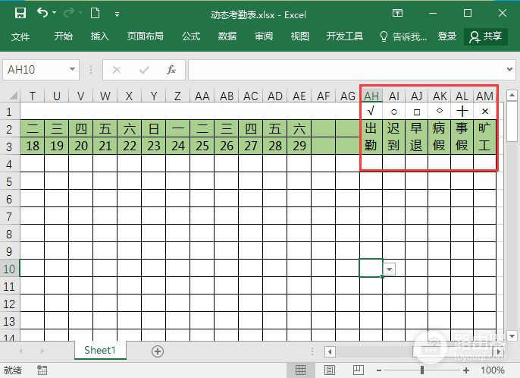Viewport: 520px width, 378px height.
Task: Click the date cell 29
Action: click(x=299, y=146)
